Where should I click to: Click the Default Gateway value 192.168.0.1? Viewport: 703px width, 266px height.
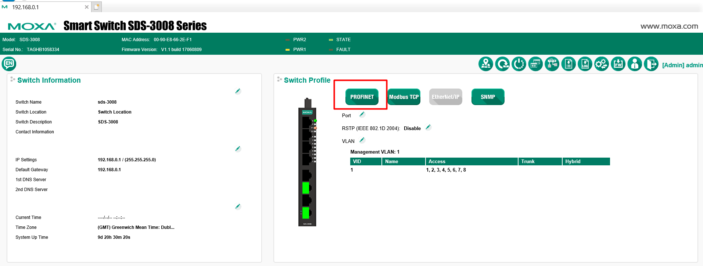pyautogui.click(x=109, y=170)
